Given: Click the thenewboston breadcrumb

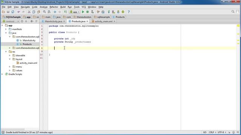Looking at the screenshot, I should tap(82, 17).
